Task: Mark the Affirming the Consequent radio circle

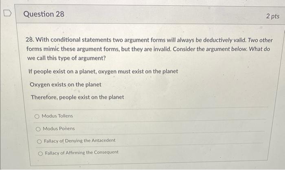Action: pos(40,153)
